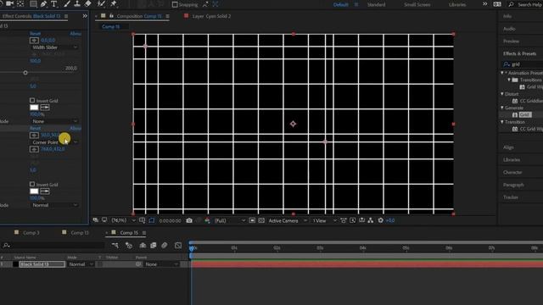The width and height of the screenshot is (543, 305).
Task: Collapse the Generate effects category
Action: [x=502, y=108]
